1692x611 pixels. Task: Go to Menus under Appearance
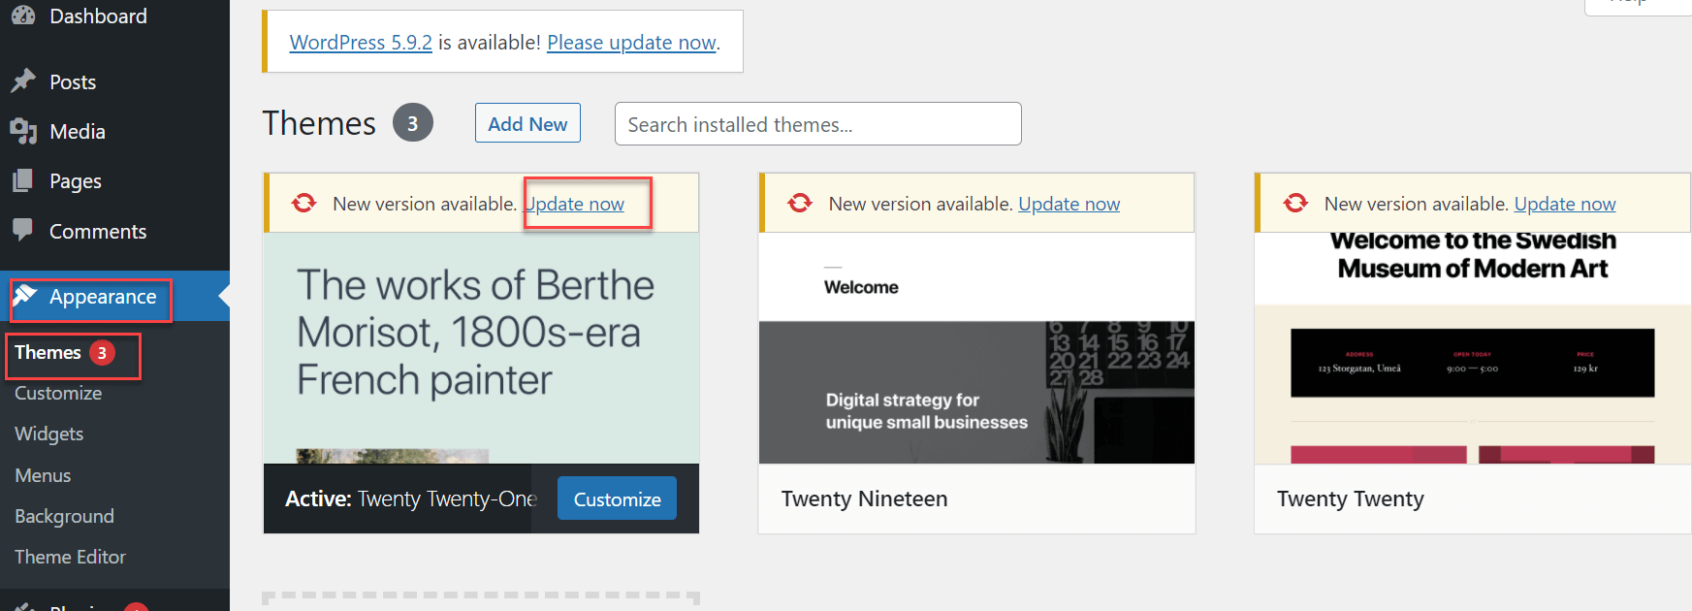click(x=43, y=475)
